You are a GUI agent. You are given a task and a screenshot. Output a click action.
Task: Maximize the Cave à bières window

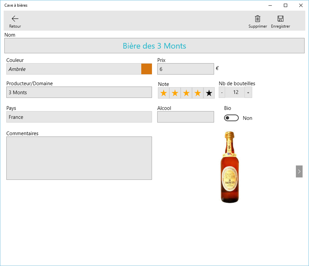(285, 5)
